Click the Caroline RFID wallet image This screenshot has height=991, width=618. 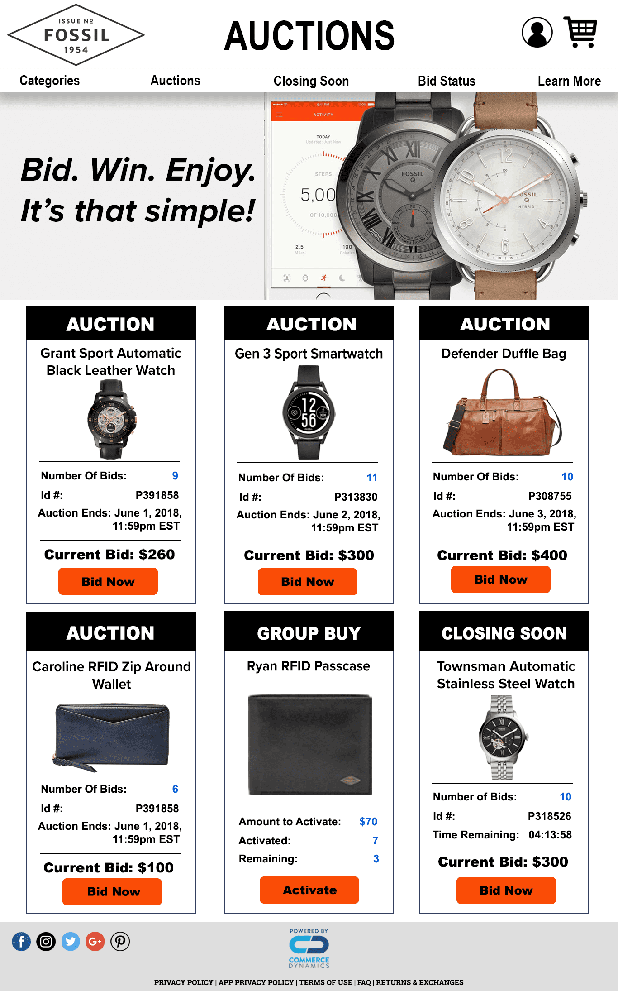click(112, 737)
